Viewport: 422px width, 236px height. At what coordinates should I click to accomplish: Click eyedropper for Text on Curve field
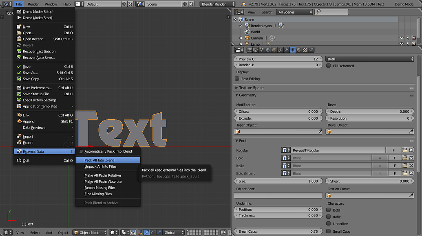(x=411, y=195)
